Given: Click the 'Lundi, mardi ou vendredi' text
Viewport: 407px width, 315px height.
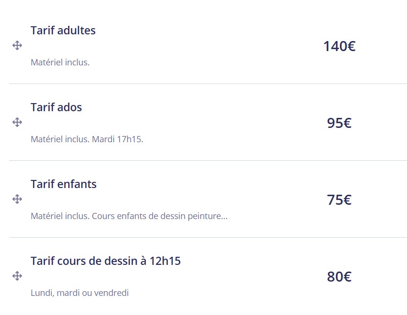Looking at the screenshot, I should [x=79, y=293].
